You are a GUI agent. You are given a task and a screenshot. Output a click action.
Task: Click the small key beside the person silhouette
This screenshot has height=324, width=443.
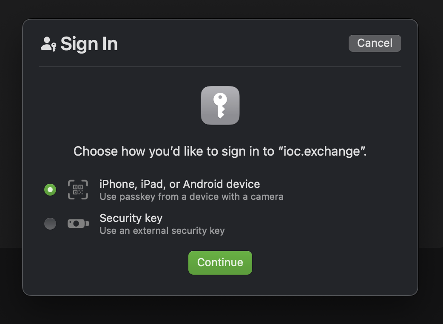point(54,47)
